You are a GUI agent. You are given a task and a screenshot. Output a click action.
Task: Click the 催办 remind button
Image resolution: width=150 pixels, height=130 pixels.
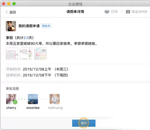pos(84,123)
